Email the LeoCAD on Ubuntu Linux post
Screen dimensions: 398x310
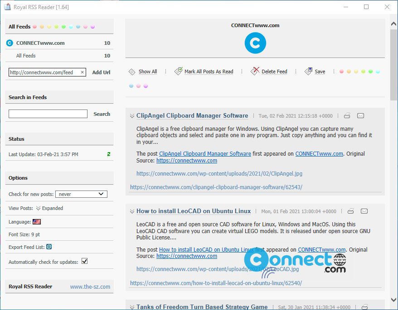364,211
